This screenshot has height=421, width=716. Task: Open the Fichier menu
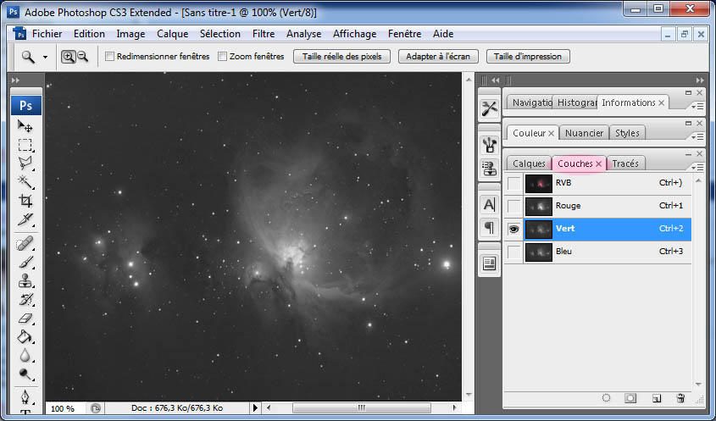pyautogui.click(x=47, y=34)
